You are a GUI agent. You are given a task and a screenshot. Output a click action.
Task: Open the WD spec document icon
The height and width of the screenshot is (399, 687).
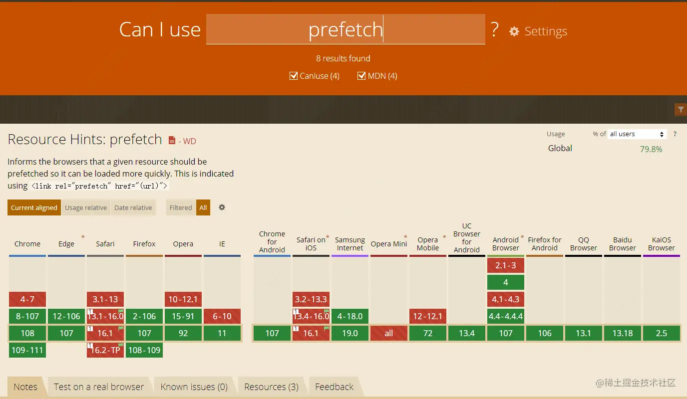click(172, 141)
